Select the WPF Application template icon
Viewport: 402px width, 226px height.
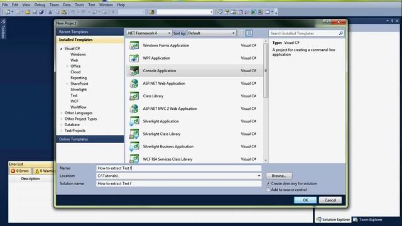[134, 58]
